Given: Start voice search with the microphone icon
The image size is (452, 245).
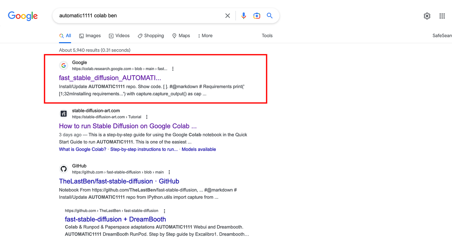Looking at the screenshot, I should tap(244, 15).
